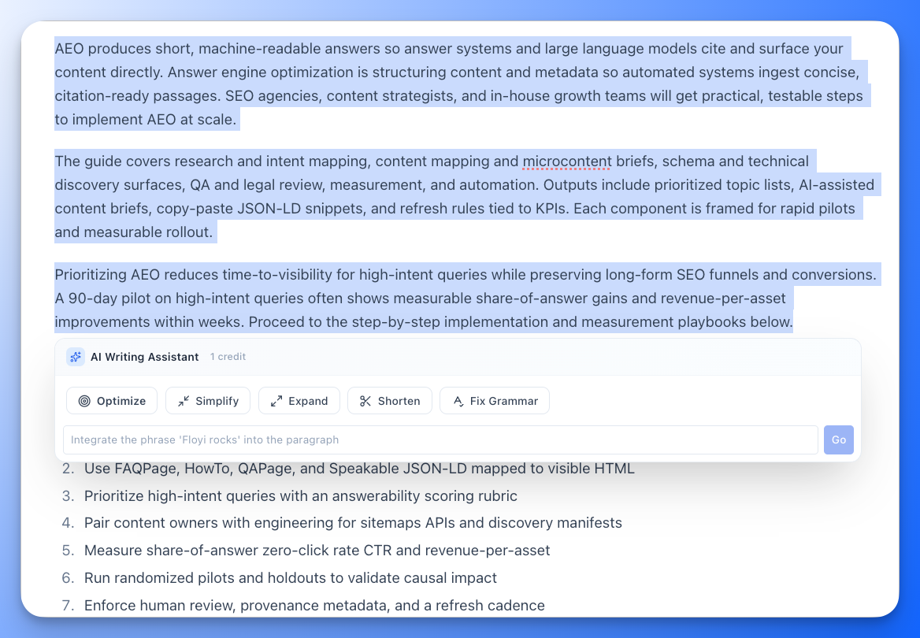This screenshot has width=920, height=638.
Task: Click the outward-arrows icon on Expand
Action: tap(276, 400)
